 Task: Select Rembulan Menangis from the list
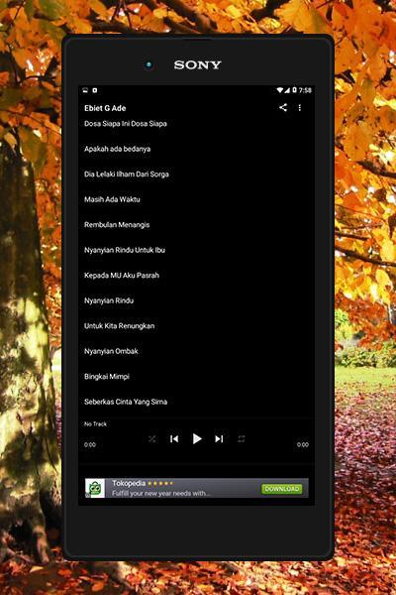click(x=196, y=225)
